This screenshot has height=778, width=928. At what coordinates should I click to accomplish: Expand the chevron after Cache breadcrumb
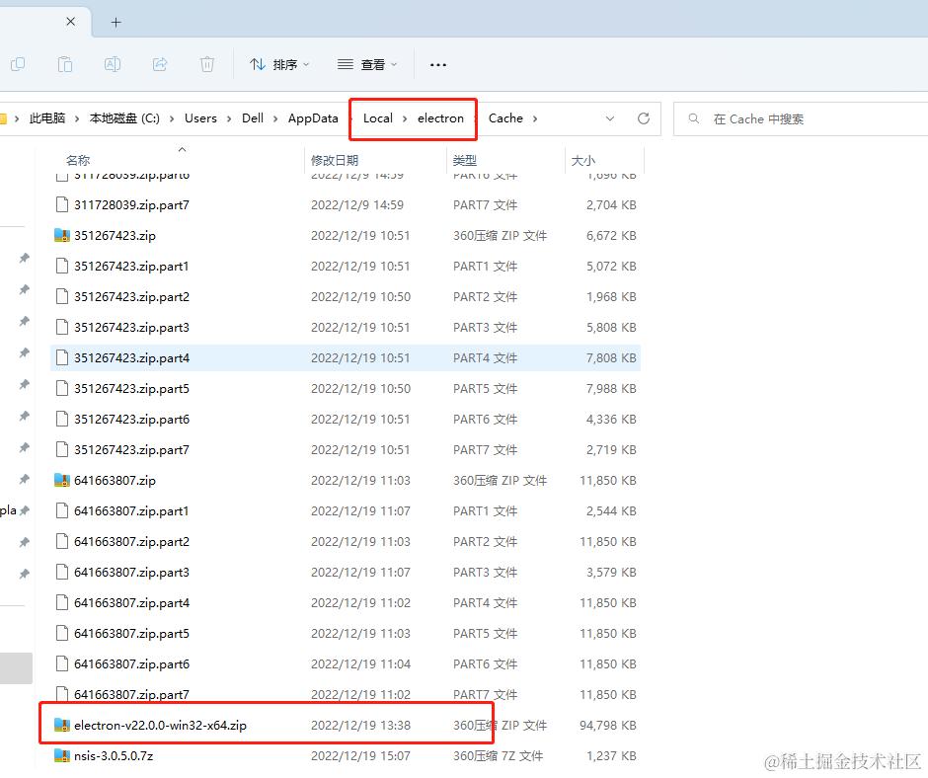click(535, 118)
